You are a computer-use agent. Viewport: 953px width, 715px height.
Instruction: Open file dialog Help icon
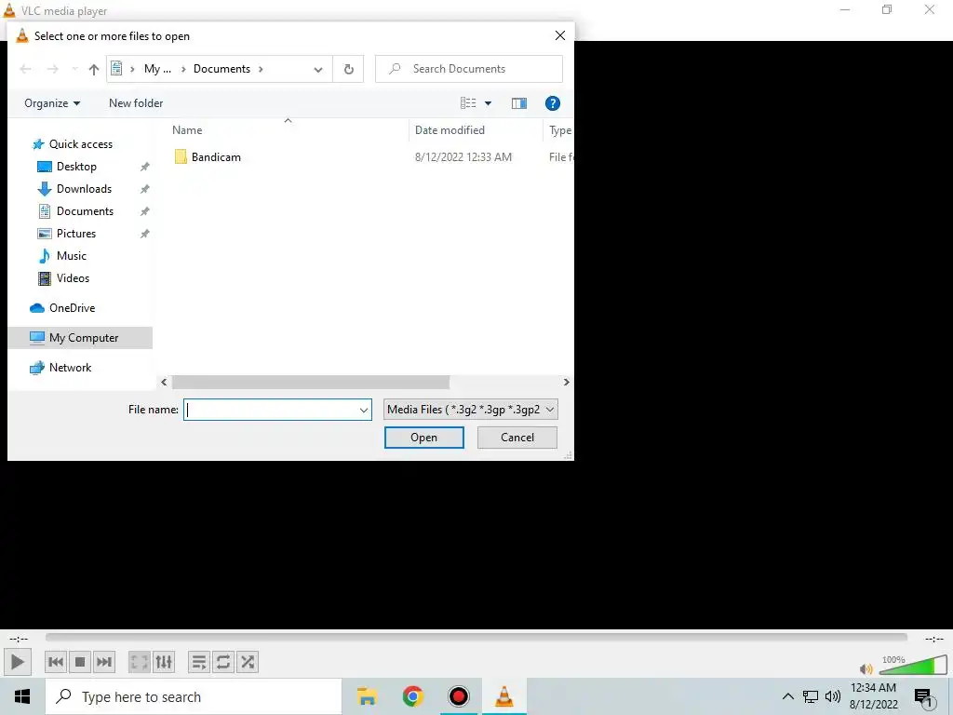553,103
